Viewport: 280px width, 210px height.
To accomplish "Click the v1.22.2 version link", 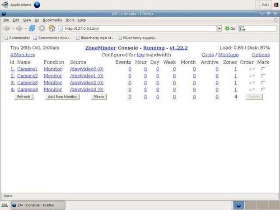I will (178, 48).
